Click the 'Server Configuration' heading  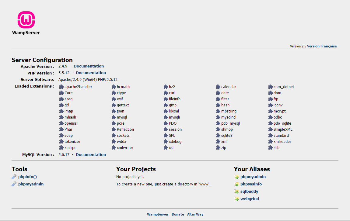(42, 60)
